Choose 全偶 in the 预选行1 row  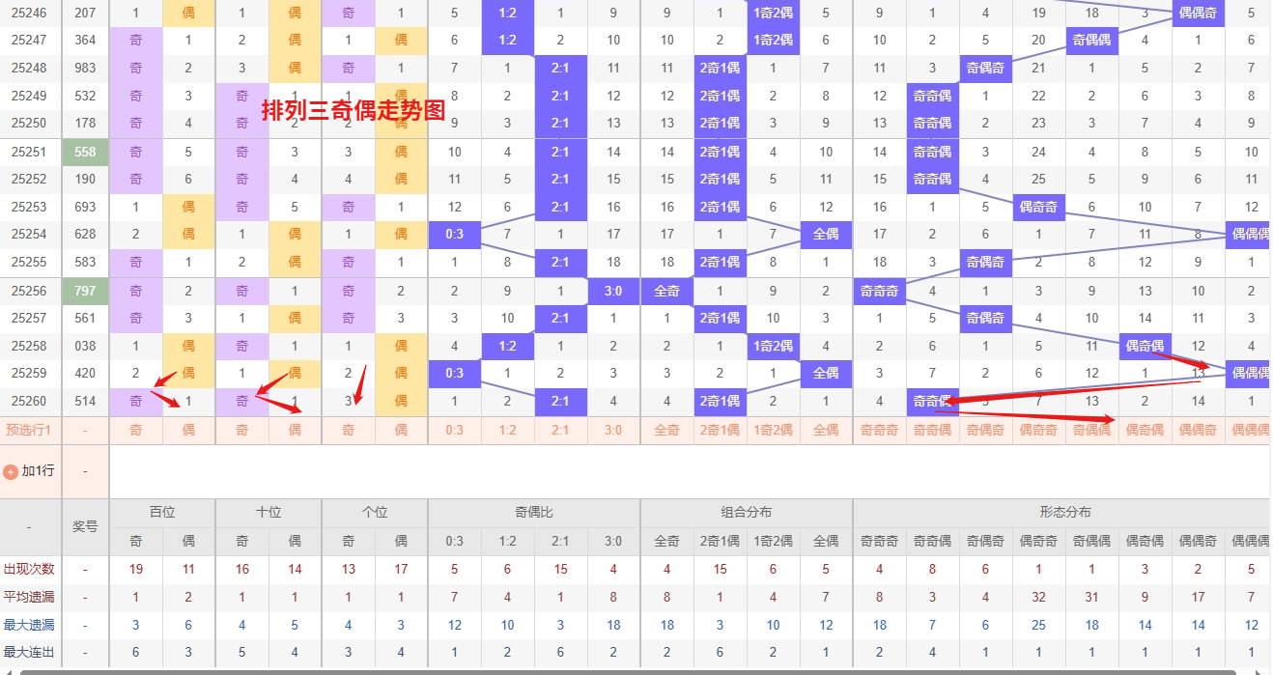click(826, 430)
